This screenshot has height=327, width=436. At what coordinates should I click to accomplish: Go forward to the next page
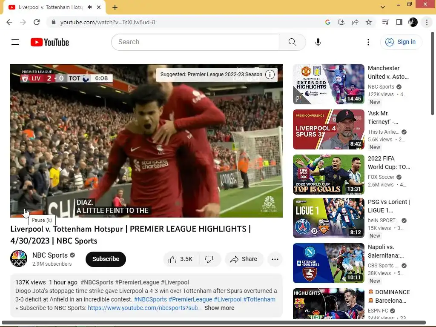(x=23, y=22)
